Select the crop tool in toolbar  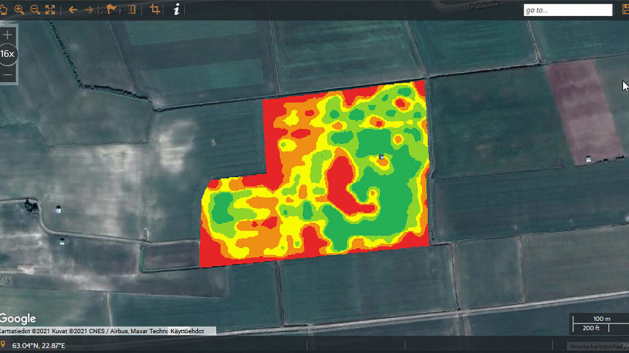click(155, 10)
